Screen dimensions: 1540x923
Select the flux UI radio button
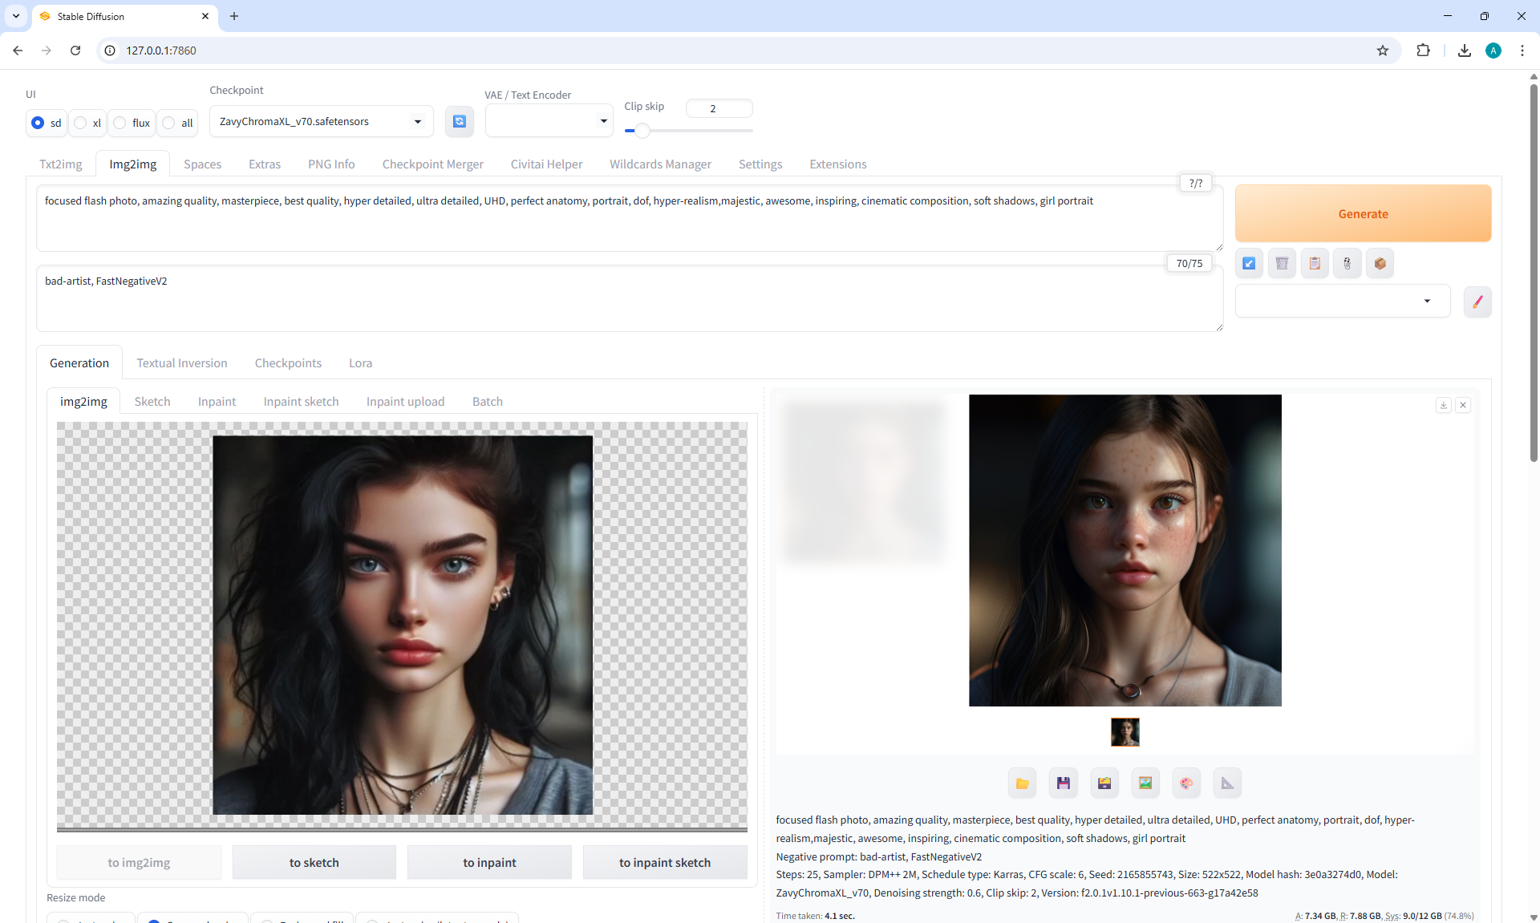click(120, 123)
